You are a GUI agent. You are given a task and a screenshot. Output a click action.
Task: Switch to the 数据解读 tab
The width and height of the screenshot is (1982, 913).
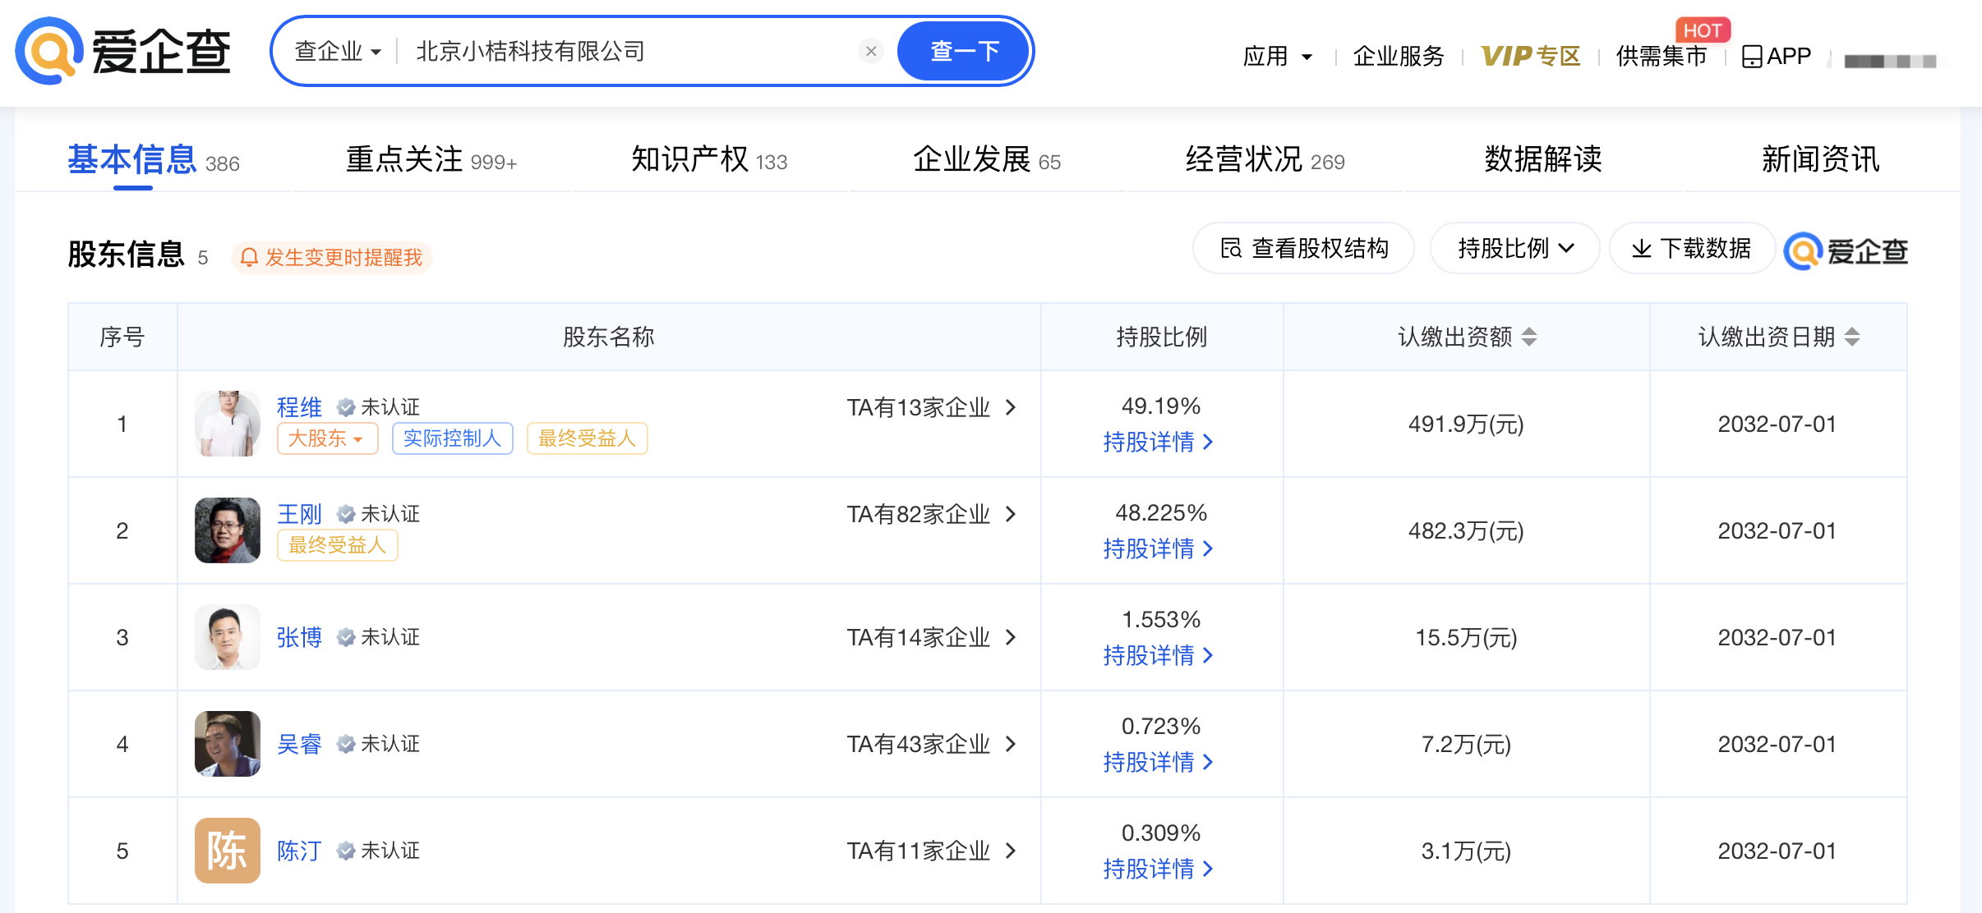coord(1543,159)
